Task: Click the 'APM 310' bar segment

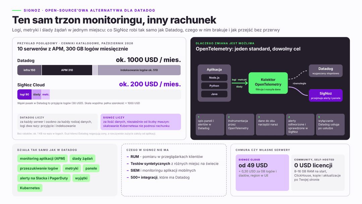Action: pos(67,70)
